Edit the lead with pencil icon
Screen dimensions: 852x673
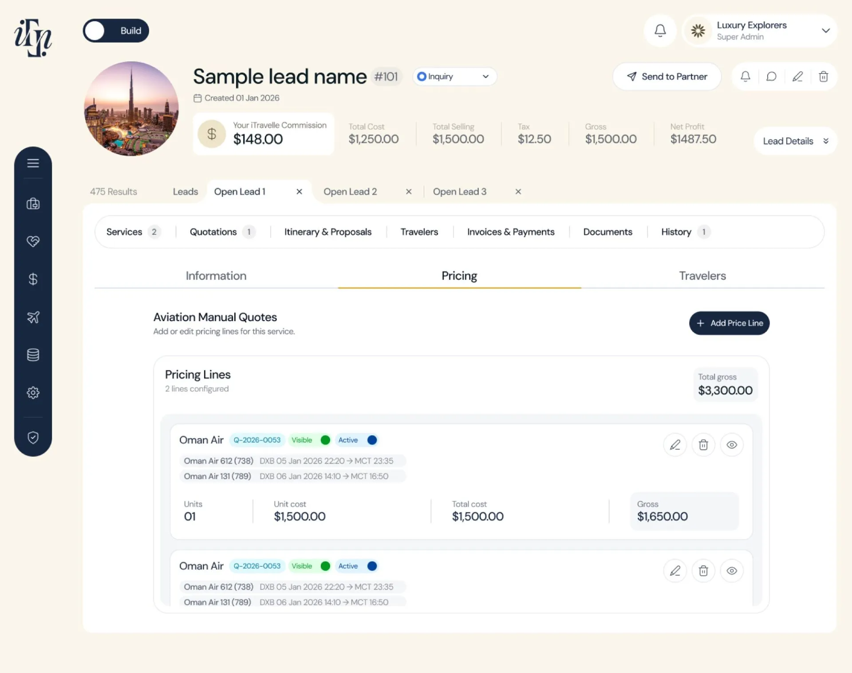pyautogui.click(x=797, y=76)
